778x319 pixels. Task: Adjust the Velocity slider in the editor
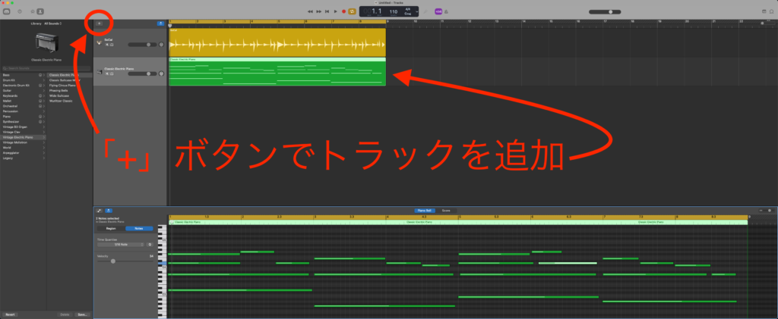(x=113, y=261)
